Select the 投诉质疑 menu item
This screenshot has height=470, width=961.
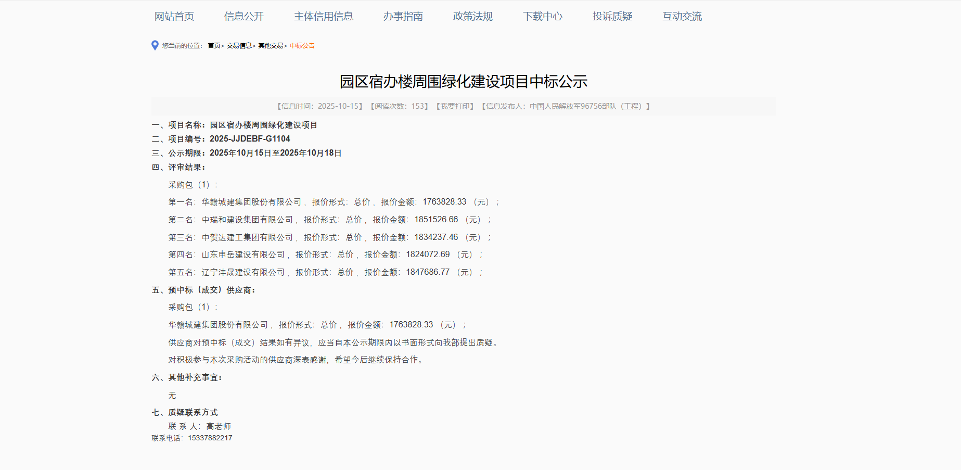click(x=612, y=16)
